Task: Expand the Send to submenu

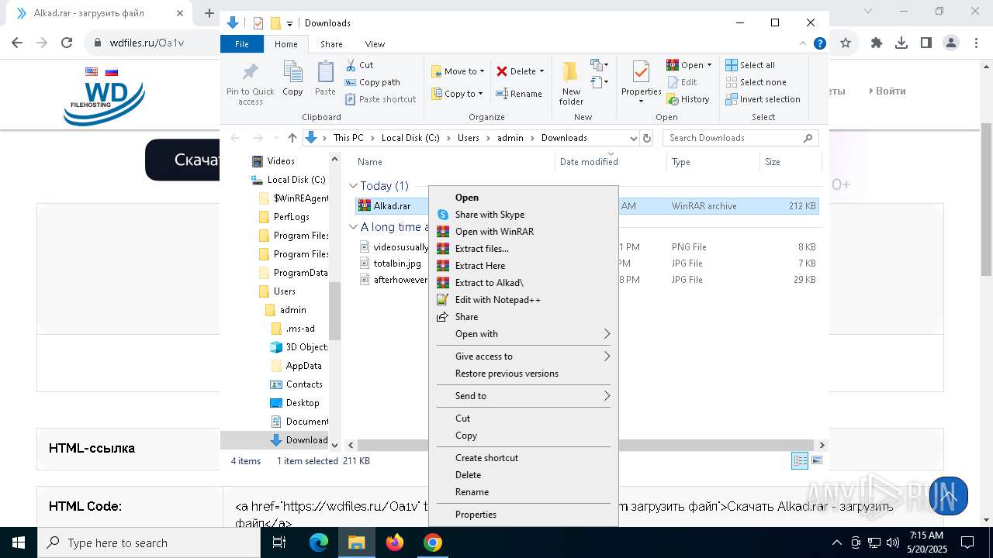Action: (607, 396)
